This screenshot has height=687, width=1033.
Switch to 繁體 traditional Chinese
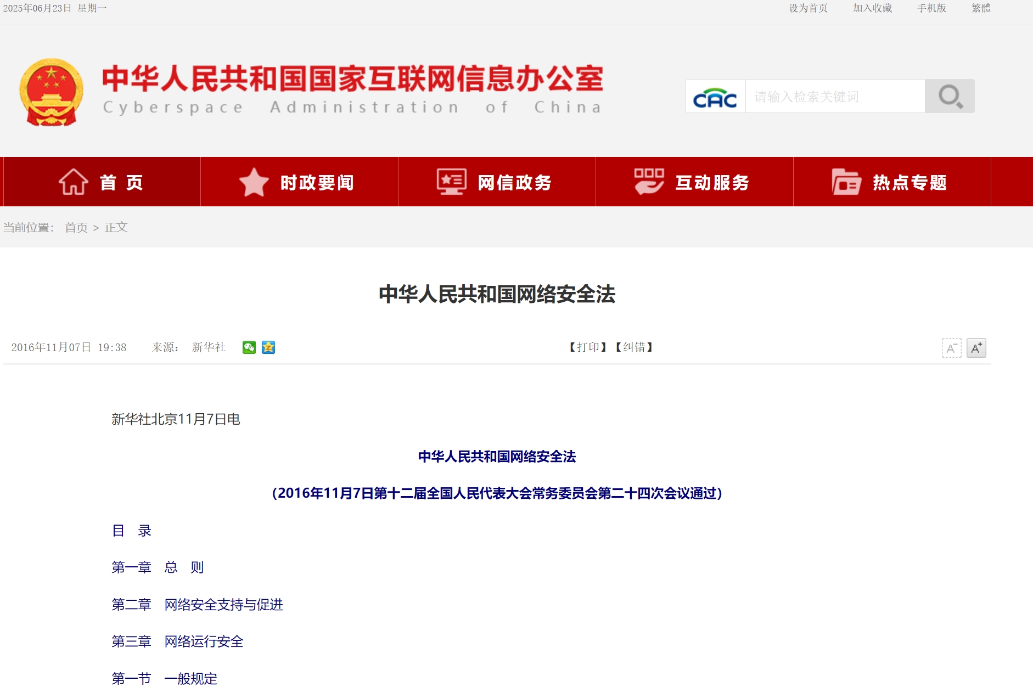pos(981,8)
